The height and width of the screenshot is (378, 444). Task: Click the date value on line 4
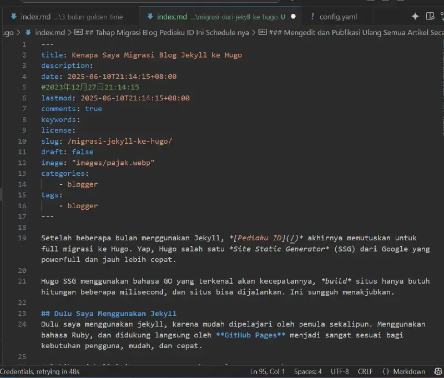122,77
